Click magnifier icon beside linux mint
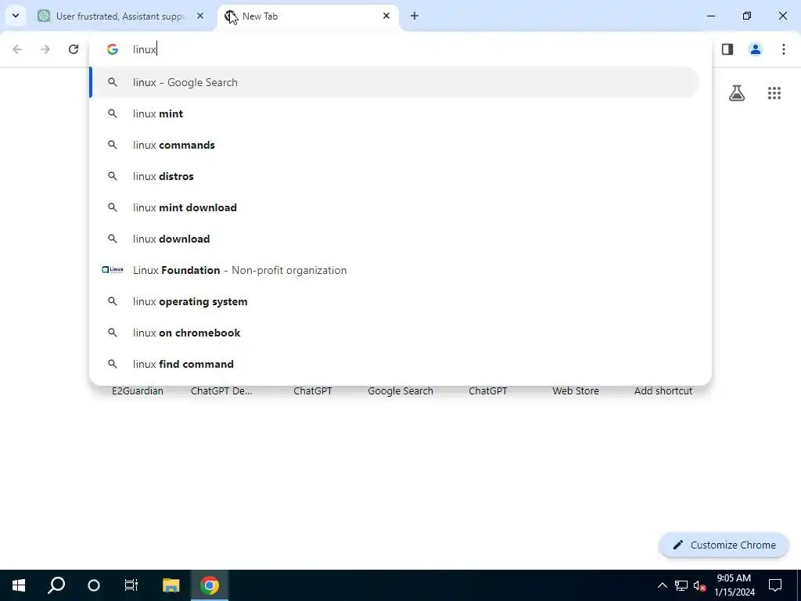The image size is (801, 601). 113,113
